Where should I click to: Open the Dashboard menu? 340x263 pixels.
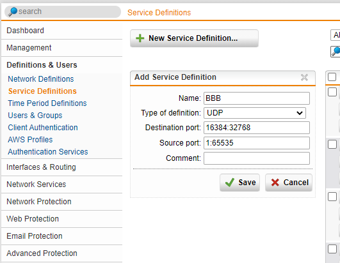pos(25,31)
